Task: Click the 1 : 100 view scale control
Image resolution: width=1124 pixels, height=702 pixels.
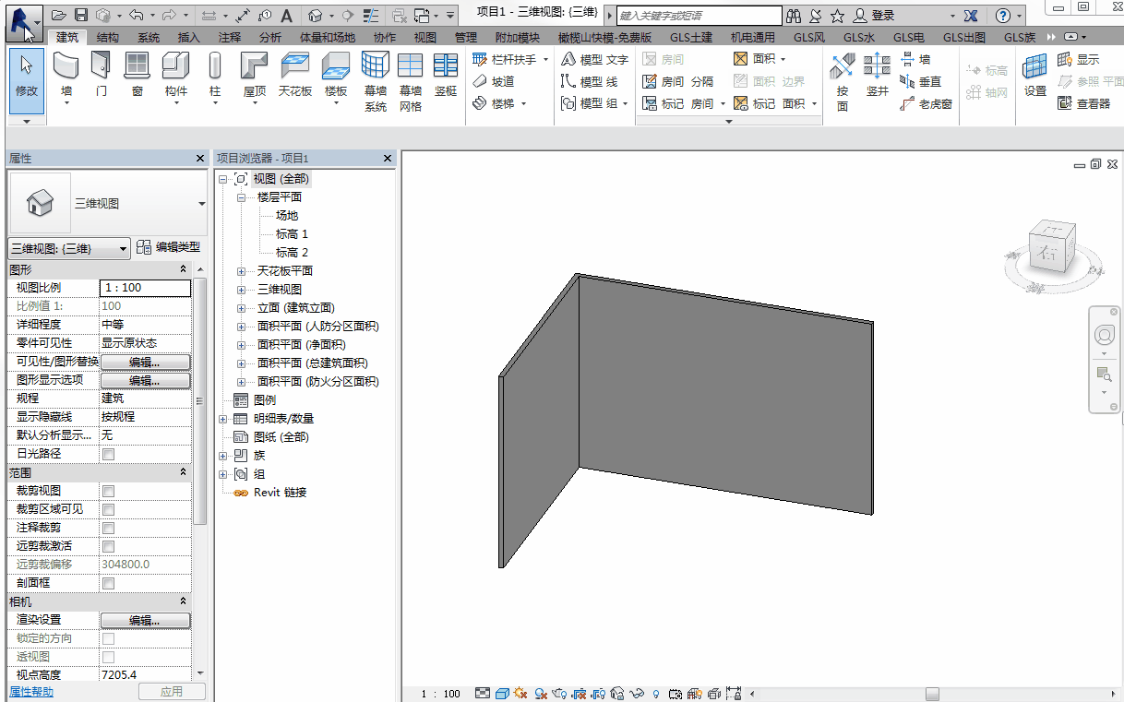Action: [440, 694]
